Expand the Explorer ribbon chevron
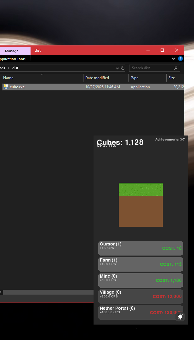 [174, 59]
